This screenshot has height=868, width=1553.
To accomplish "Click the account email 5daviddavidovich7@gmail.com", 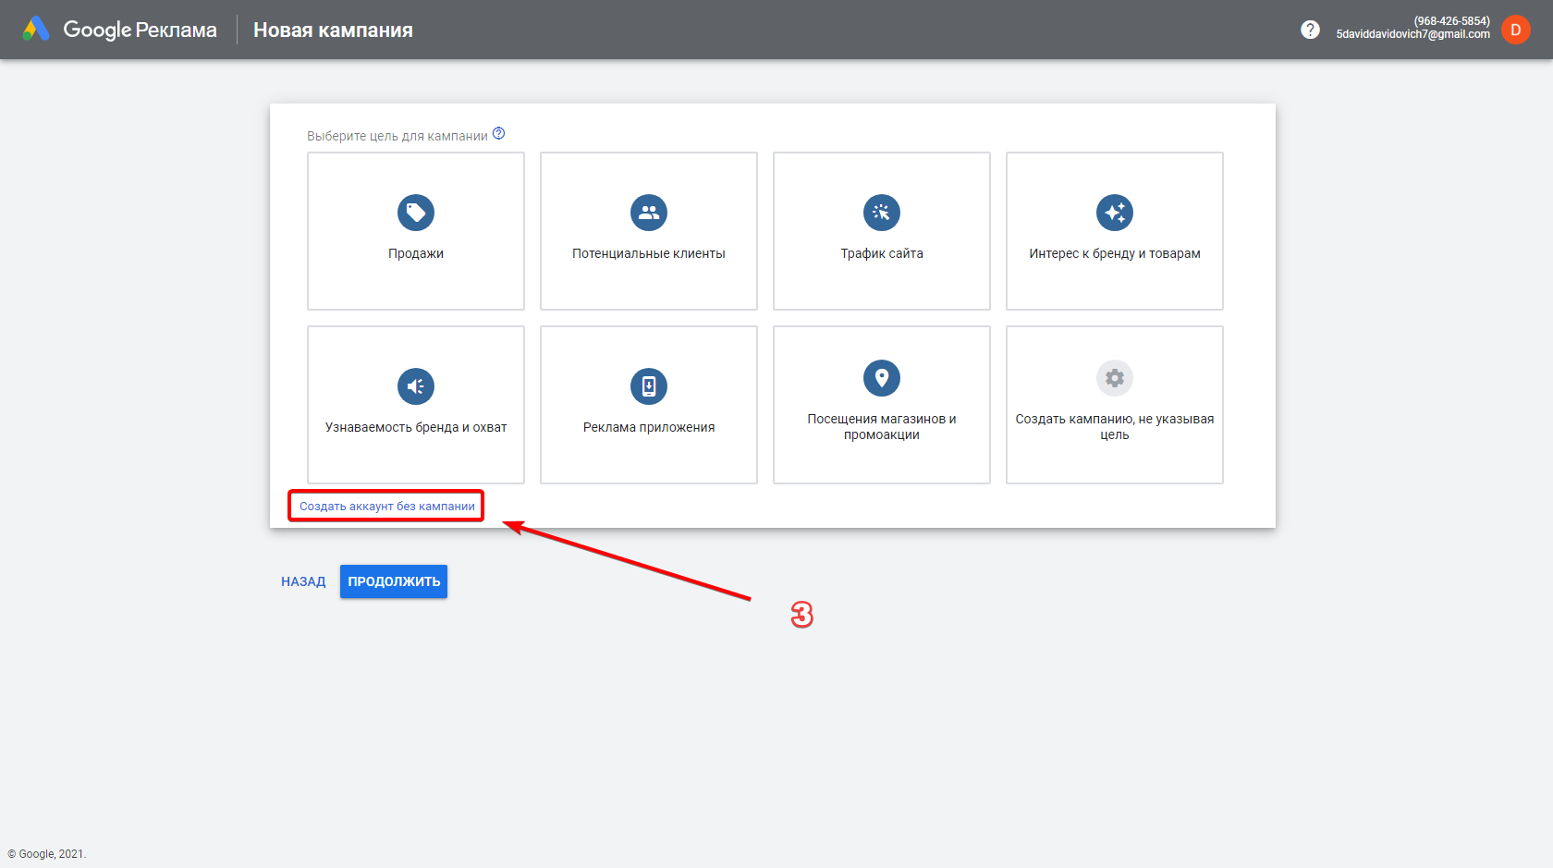I will [x=1412, y=34].
